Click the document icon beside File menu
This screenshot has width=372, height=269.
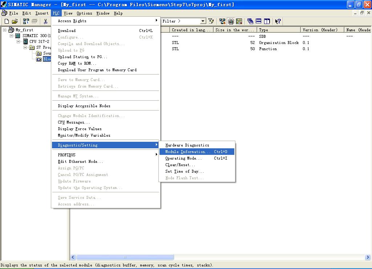4,13
